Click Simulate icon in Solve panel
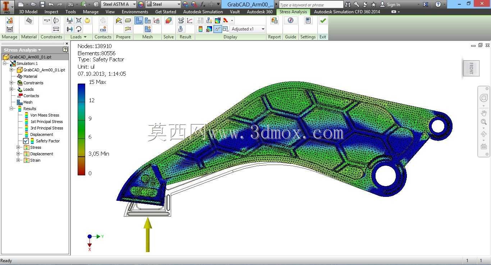 point(169,20)
